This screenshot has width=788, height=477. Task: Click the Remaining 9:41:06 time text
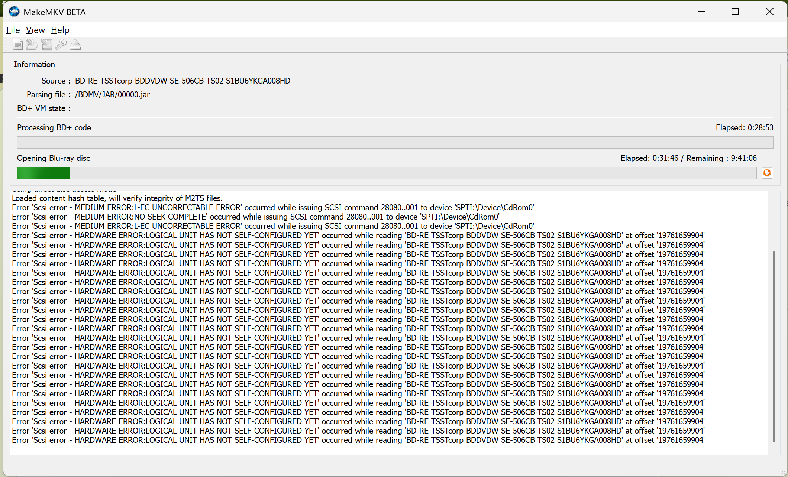tap(721, 158)
